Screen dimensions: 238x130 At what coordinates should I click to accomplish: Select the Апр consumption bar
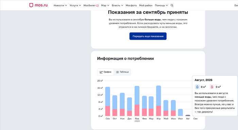[158, 101]
